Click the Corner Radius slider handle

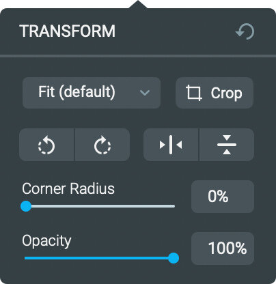[26, 206]
